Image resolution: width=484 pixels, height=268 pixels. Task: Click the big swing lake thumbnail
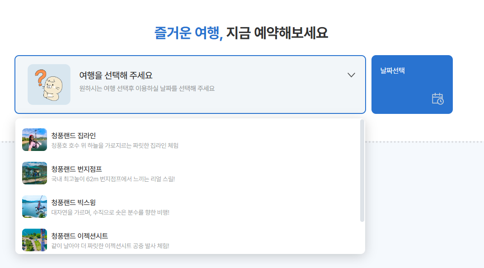point(34,207)
